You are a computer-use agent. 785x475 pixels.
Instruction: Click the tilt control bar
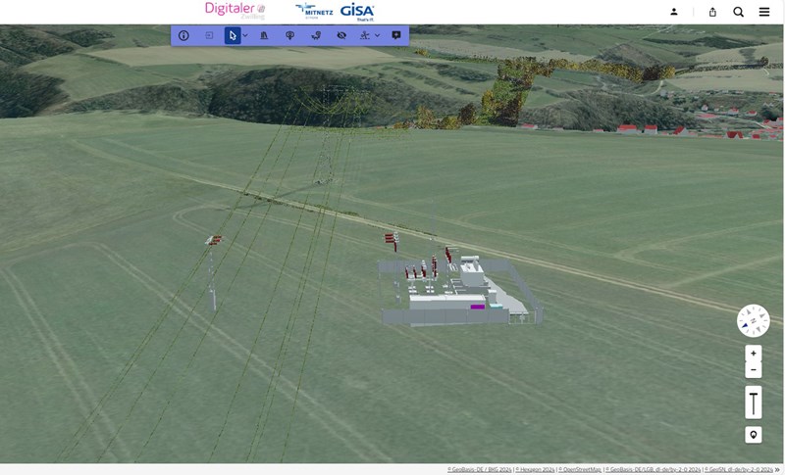click(x=754, y=402)
